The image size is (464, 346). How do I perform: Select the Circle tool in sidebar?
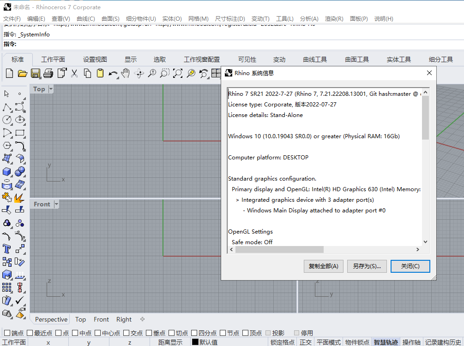coord(7,120)
